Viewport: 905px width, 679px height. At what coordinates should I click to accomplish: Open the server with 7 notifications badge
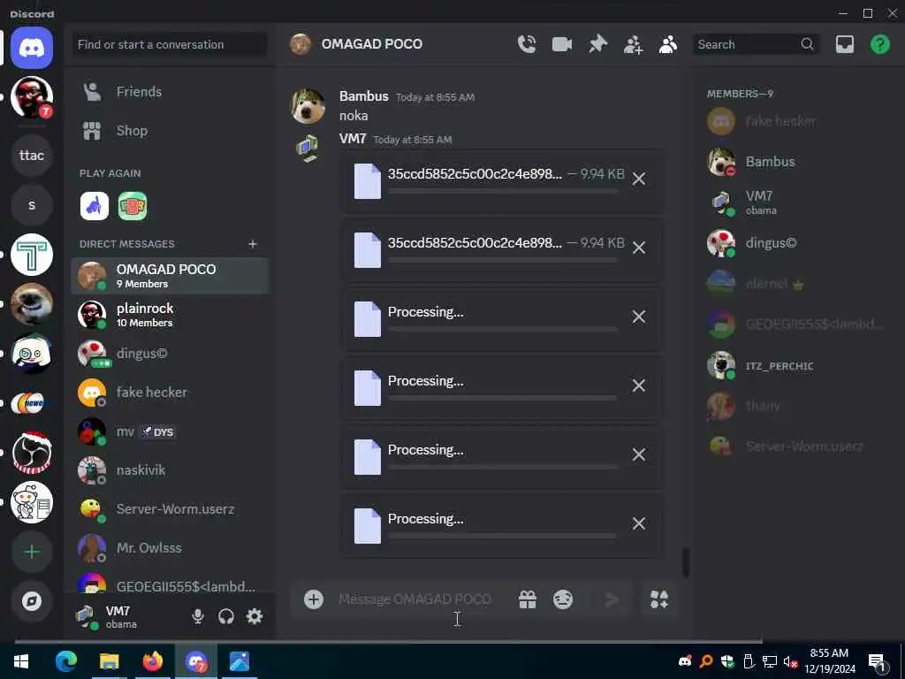tap(32, 97)
